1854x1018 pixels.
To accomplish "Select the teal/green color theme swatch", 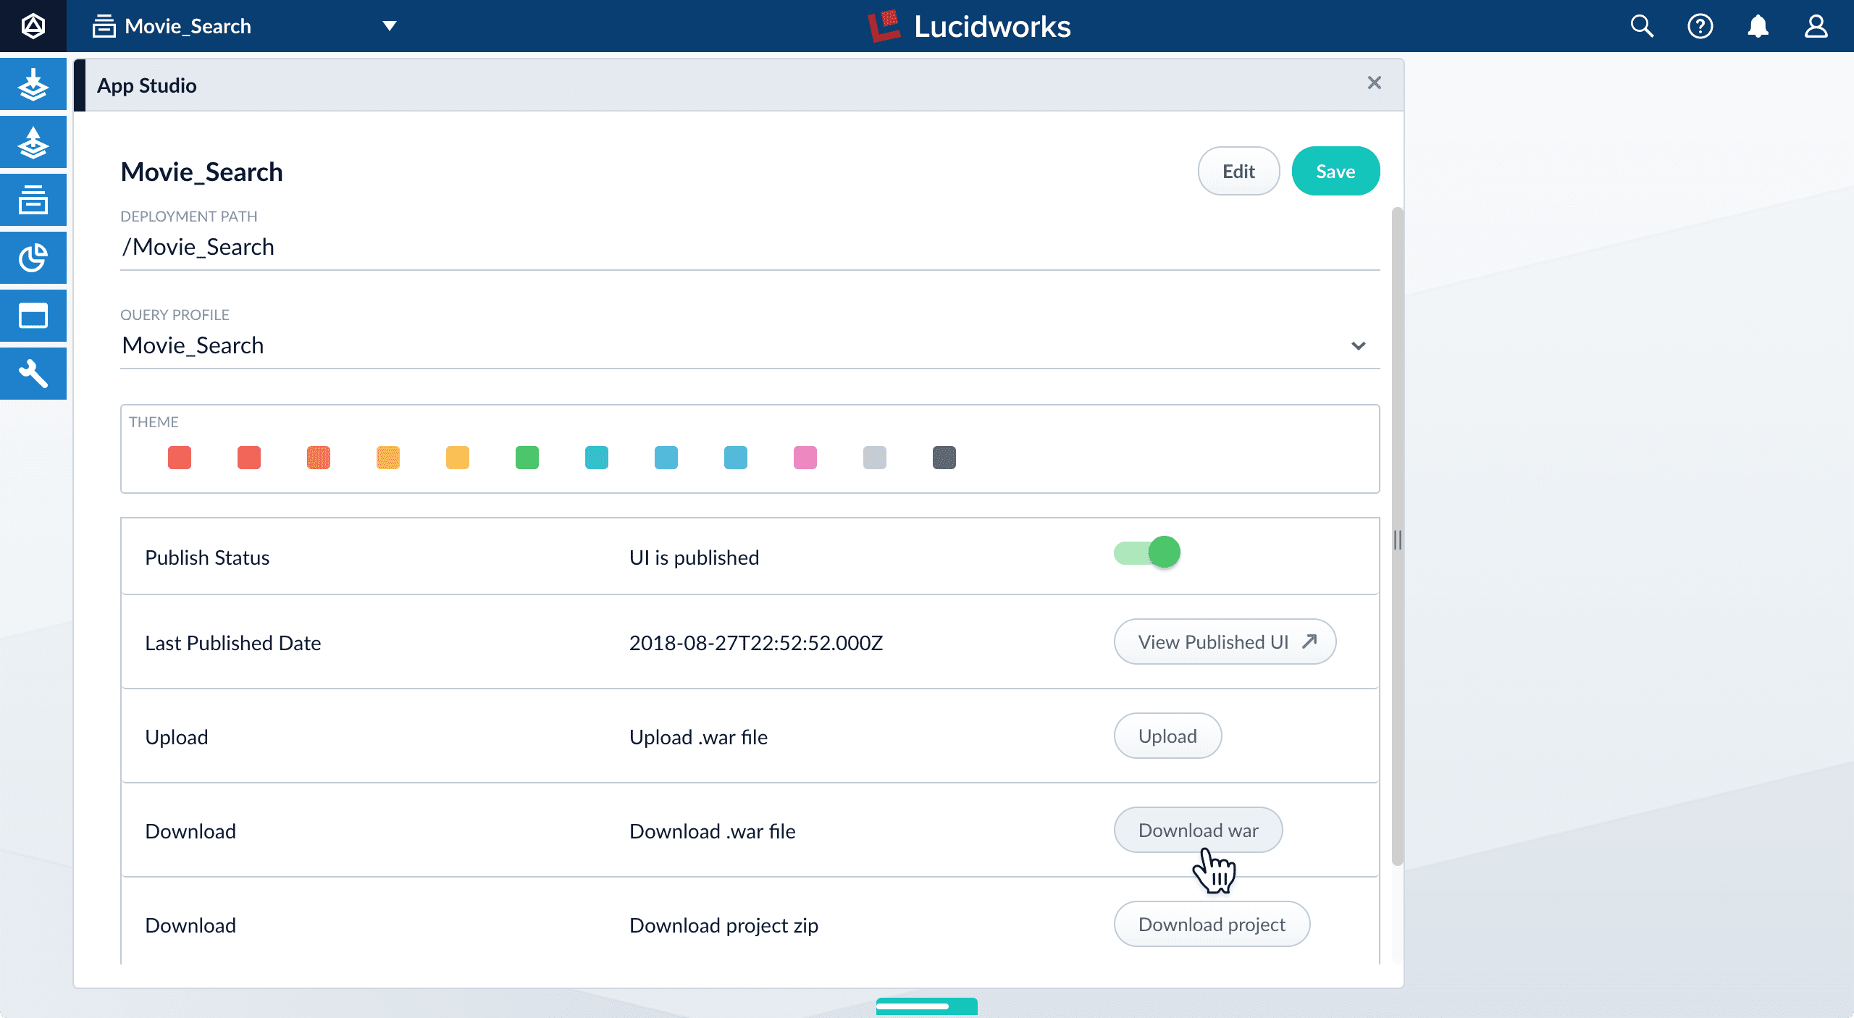I will point(597,458).
